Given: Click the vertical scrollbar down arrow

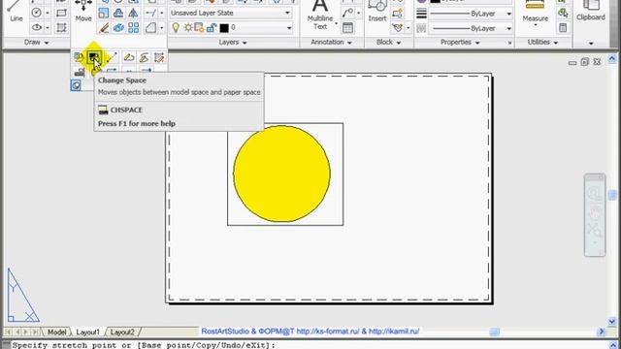Looking at the screenshot, I should point(612,321).
